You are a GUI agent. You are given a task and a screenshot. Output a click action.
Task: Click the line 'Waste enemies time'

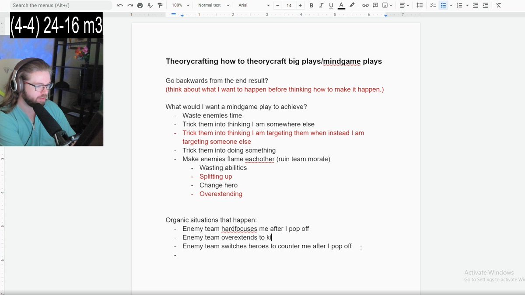pyautogui.click(x=212, y=115)
